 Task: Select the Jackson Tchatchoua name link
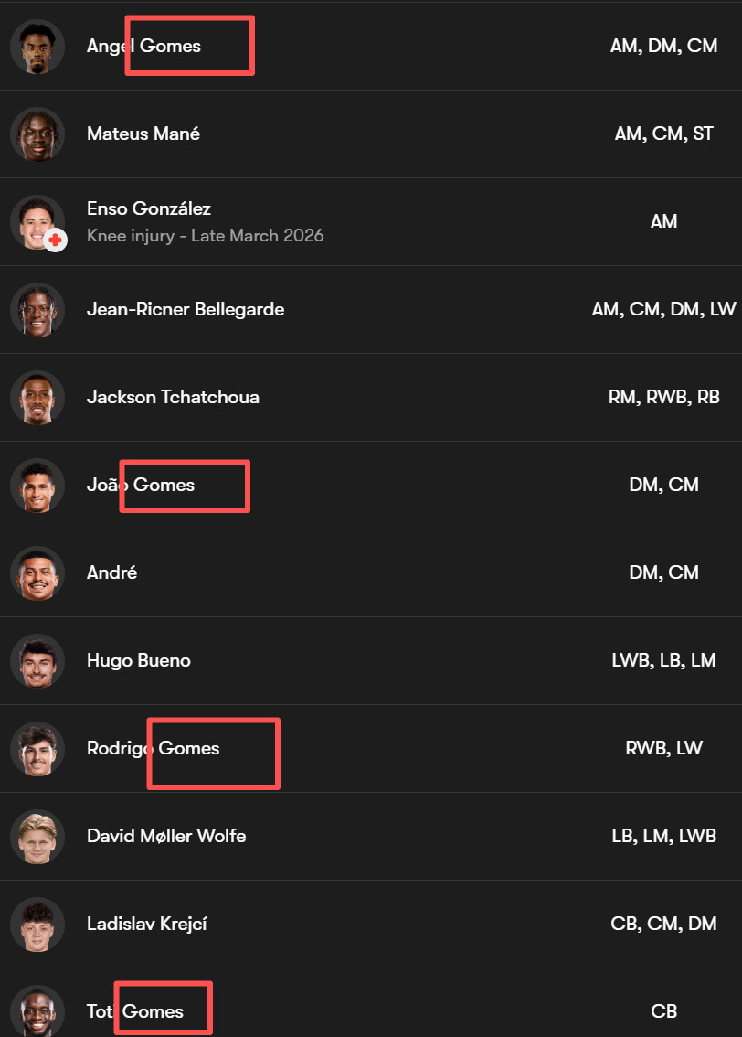pyautogui.click(x=173, y=397)
